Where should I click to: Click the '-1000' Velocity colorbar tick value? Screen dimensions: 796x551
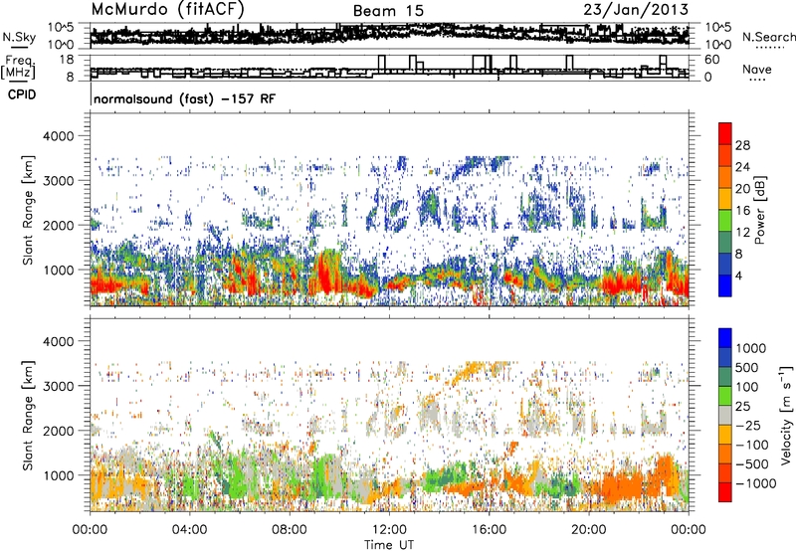pyautogui.click(x=756, y=483)
